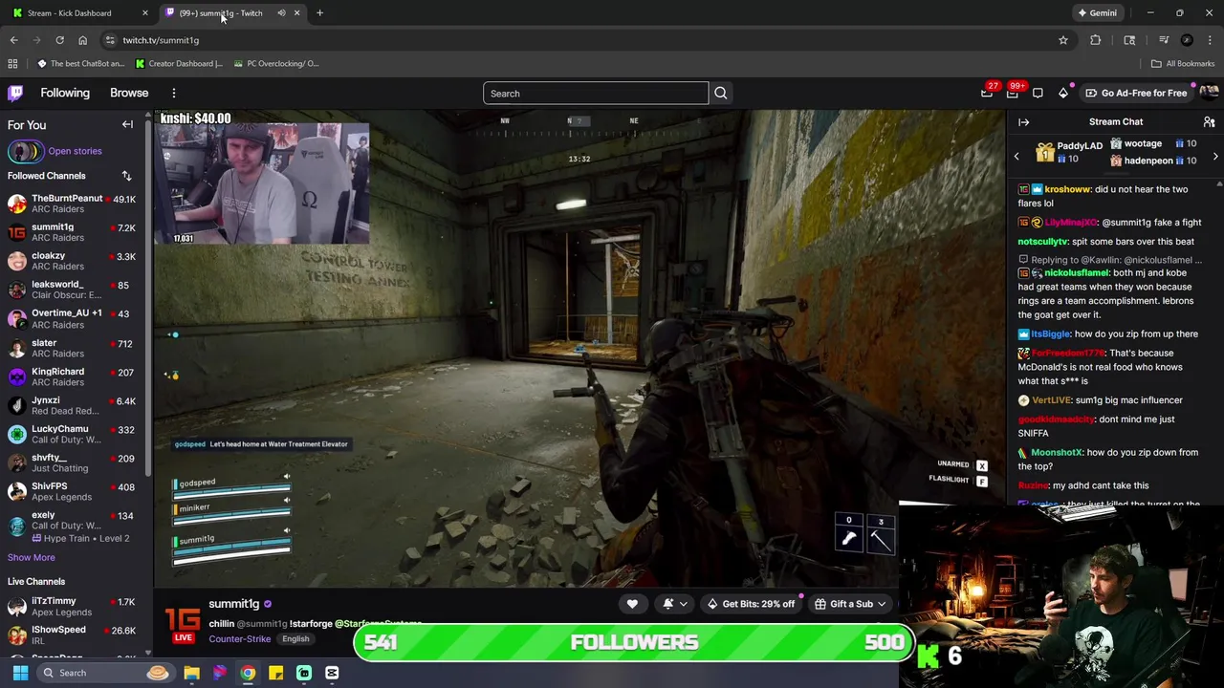Open new browser tab
The height and width of the screenshot is (688, 1224).
[x=319, y=12]
